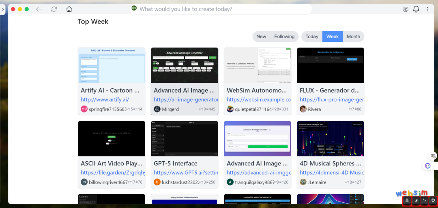Toggle the moon icon in input toolbar
Screen dimensions: 438x208
[416, 200]
